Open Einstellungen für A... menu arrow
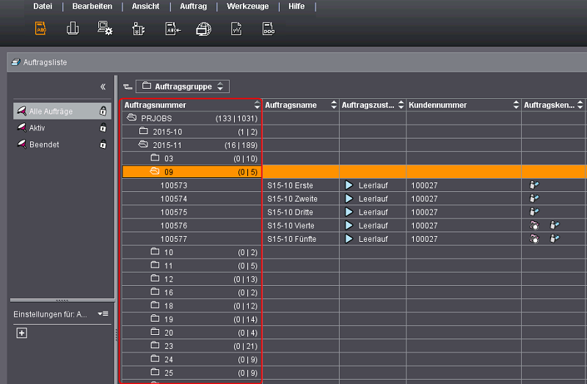 [103, 314]
